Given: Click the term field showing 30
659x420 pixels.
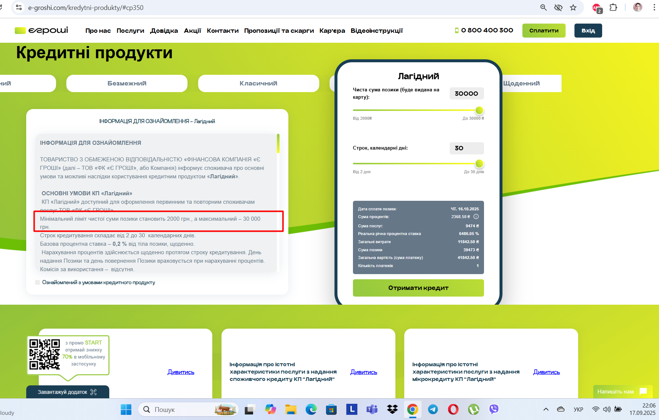Looking at the screenshot, I should tap(467, 148).
